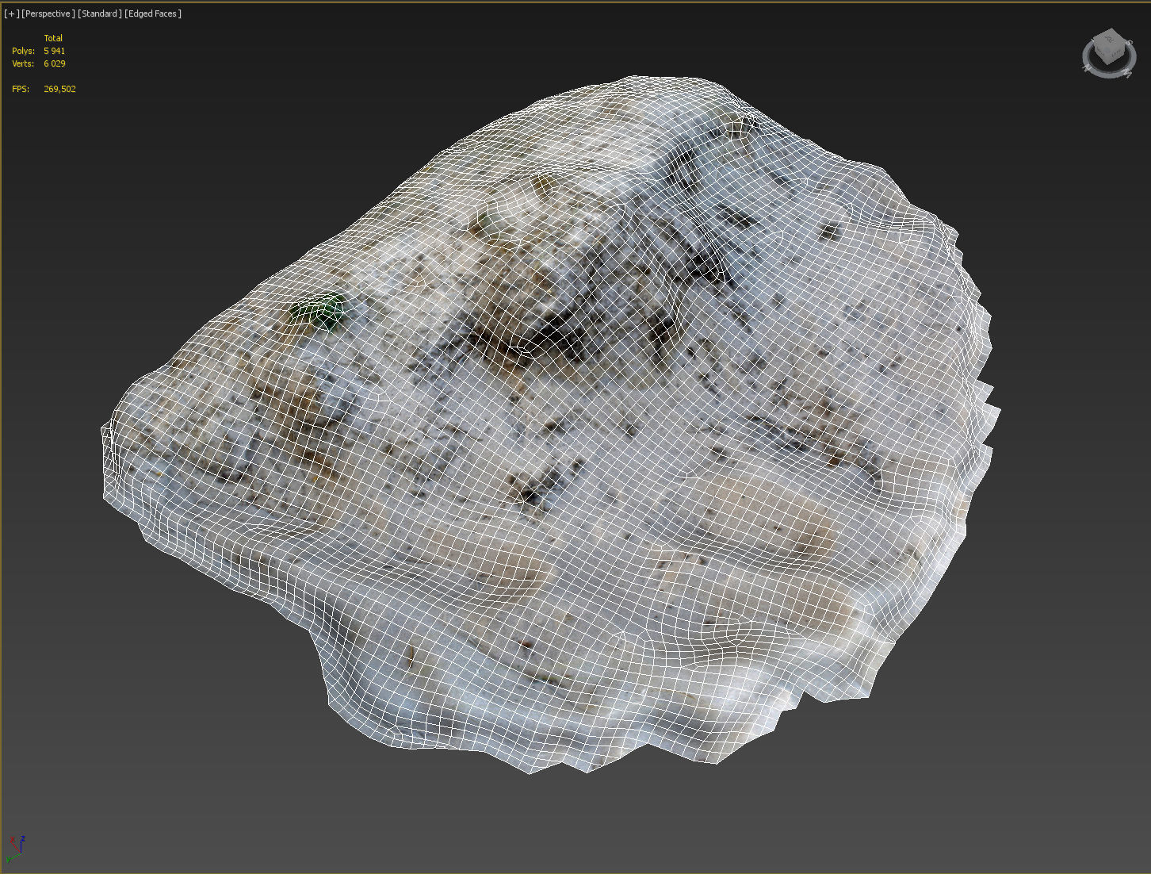1151x874 pixels.
Task: Click the ViewCube orientation widget
Action: (1109, 54)
